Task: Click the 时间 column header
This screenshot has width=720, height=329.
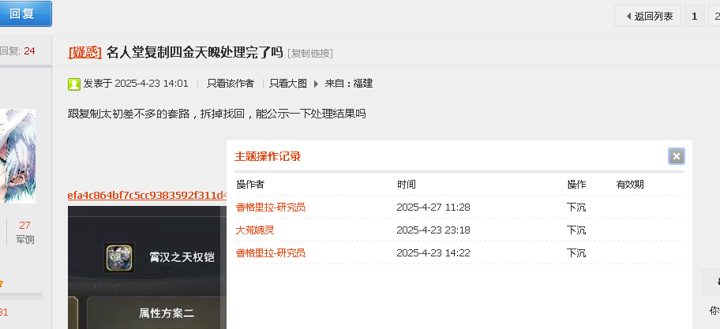Action: [407, 185]
